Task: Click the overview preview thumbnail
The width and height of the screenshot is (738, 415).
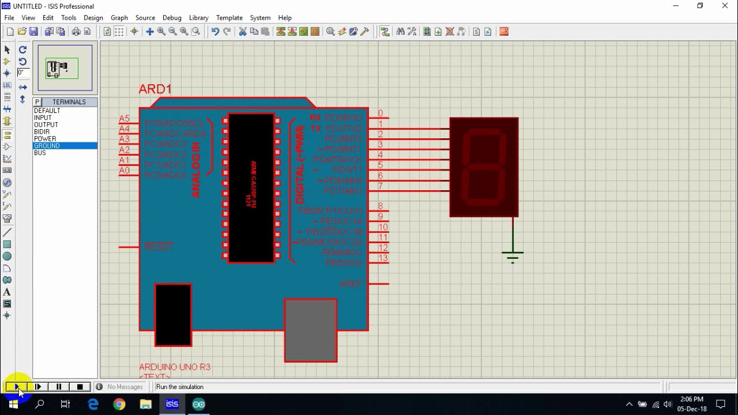Action: (65, 68)
